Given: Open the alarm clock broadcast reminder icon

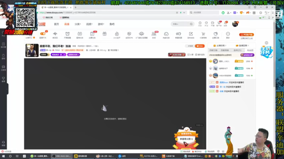Looking at the screenshot, I should (x=67, y=34).
